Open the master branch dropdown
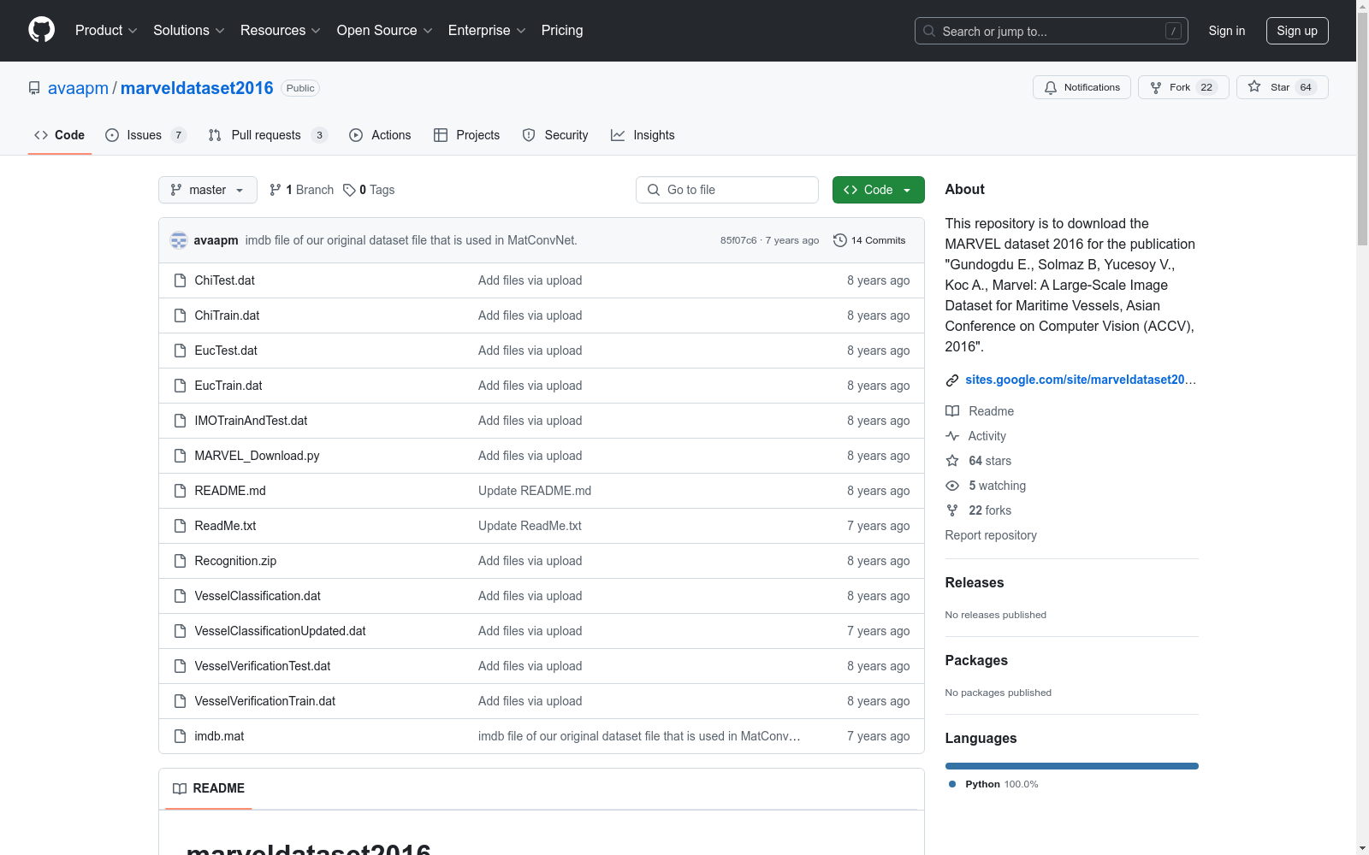Image resolution: width=1369 pixels, height=855 pixels. pos(208,190)
